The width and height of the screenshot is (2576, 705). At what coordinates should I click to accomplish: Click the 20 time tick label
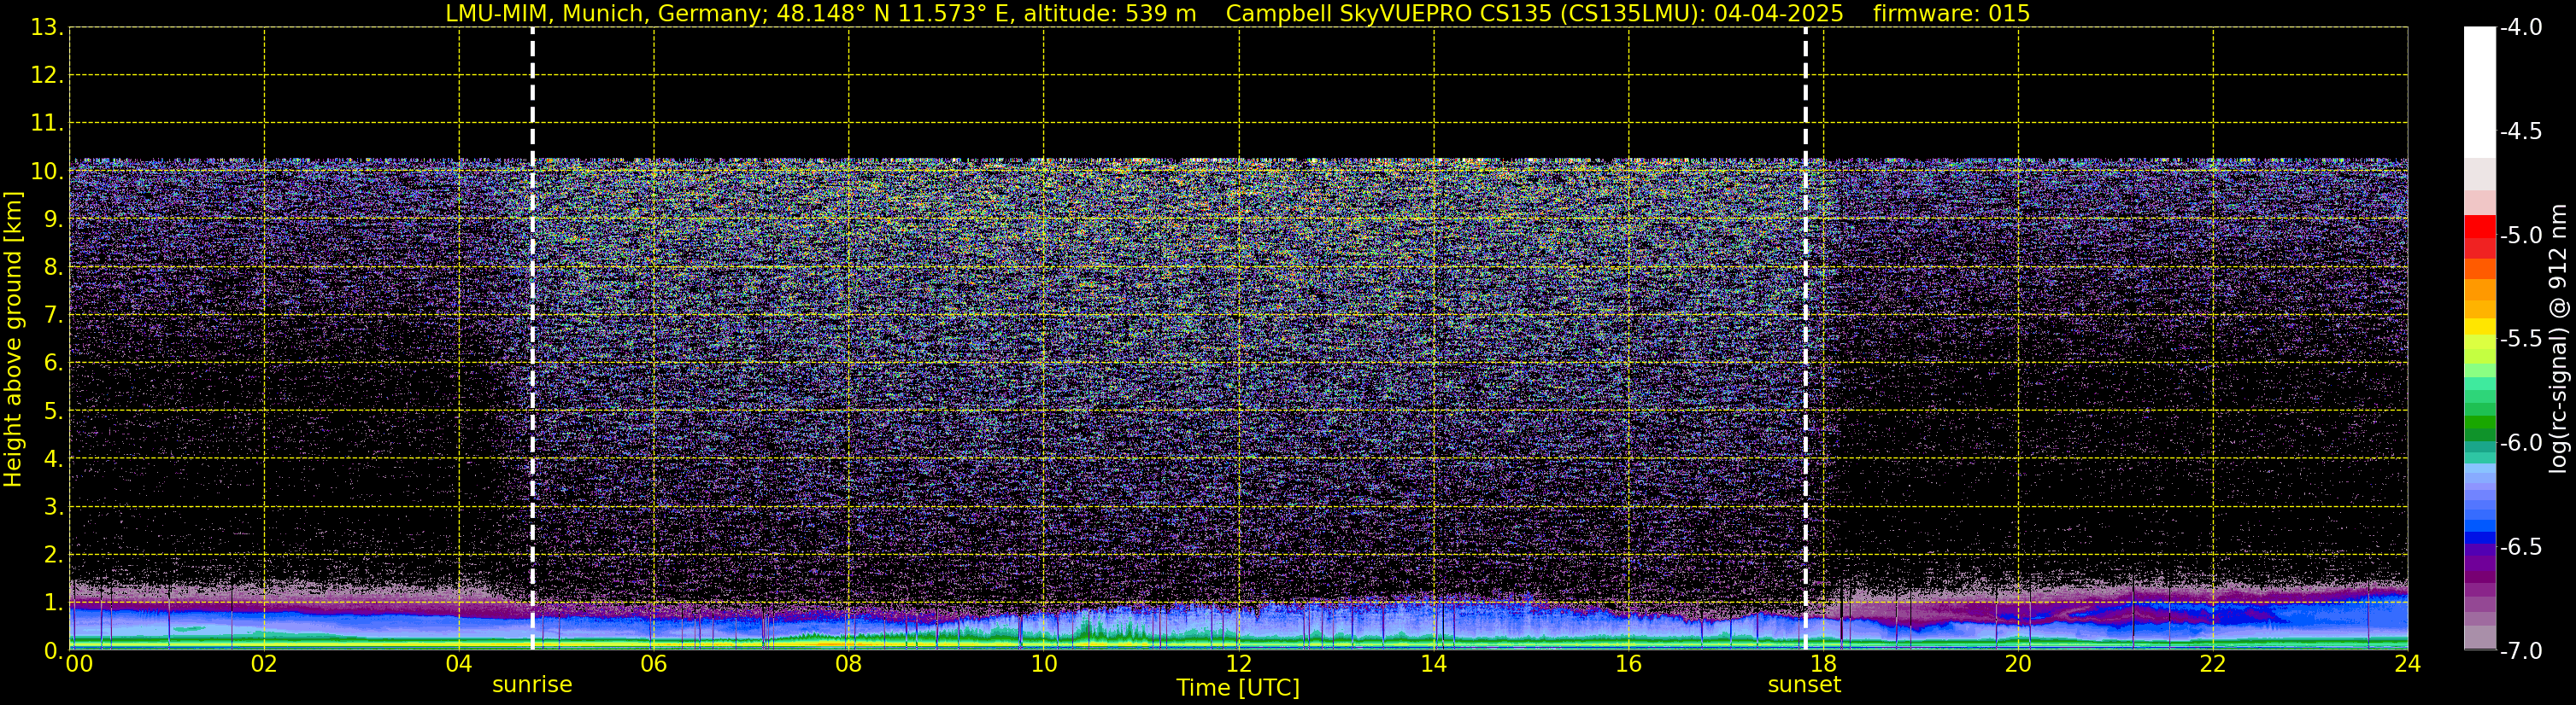pos(2018,664)
